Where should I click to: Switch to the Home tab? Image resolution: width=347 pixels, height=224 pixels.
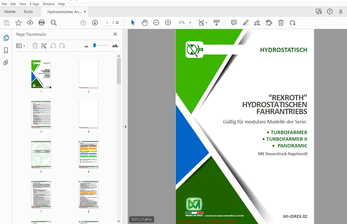[x=10, y=12]
